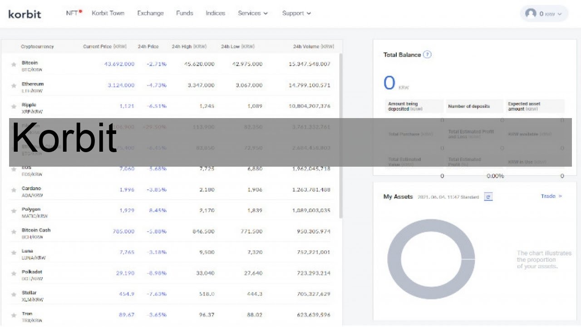The width and height of the screenshot is (581, 327).
Task: Go to Korbit Town
Action: coord(108,13)
